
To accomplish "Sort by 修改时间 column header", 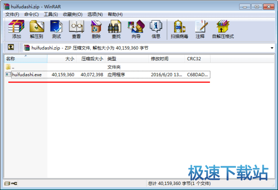I will (x=167, y=59).
